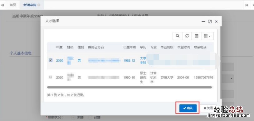Switch to the 首页 tab
This screenshot has height=121, width=254.
click(13, 5)
